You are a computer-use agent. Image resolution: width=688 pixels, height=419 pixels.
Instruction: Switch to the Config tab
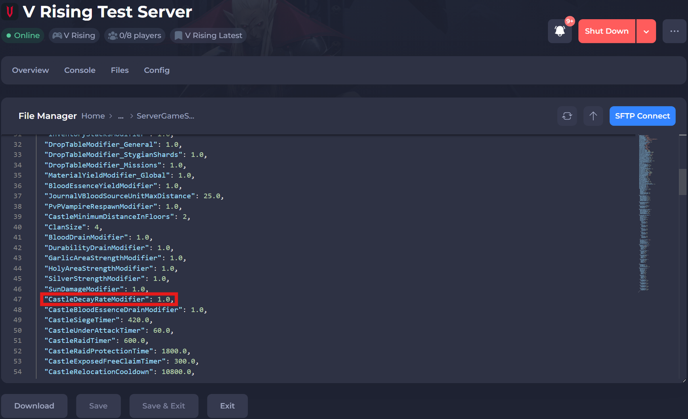click(x=157, y=70)
